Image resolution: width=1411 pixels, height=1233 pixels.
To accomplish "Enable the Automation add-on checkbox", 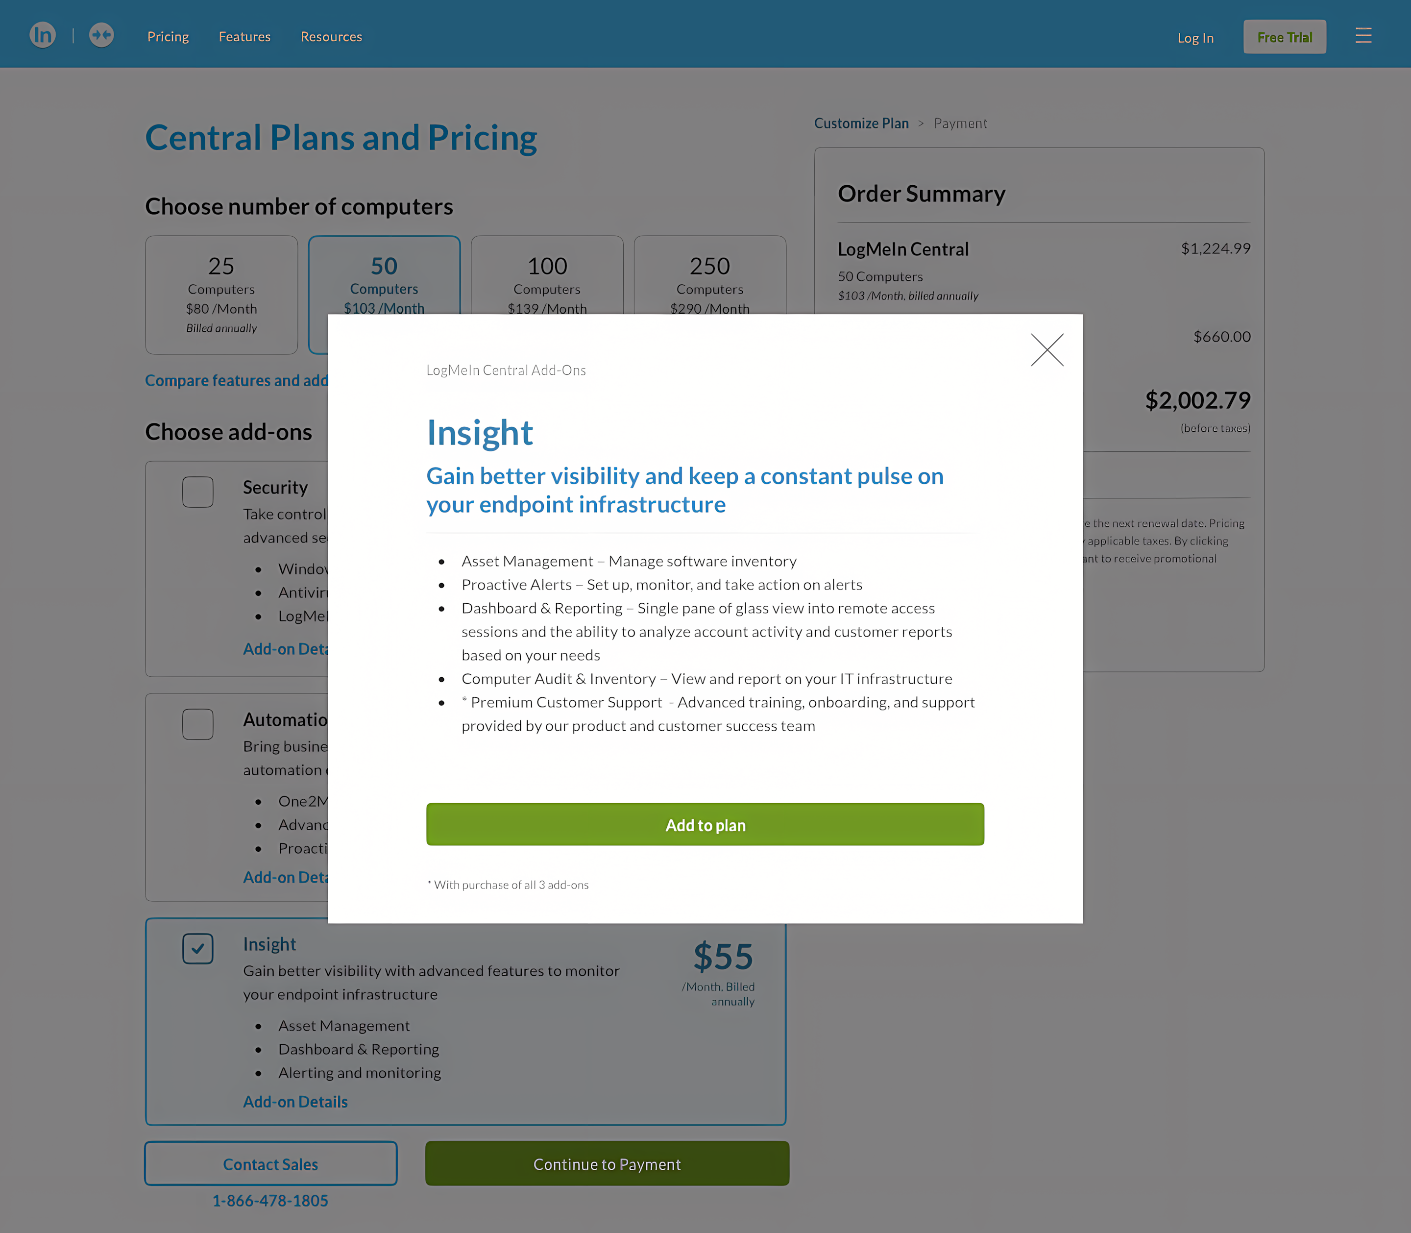I will click(x=197, y=724).
